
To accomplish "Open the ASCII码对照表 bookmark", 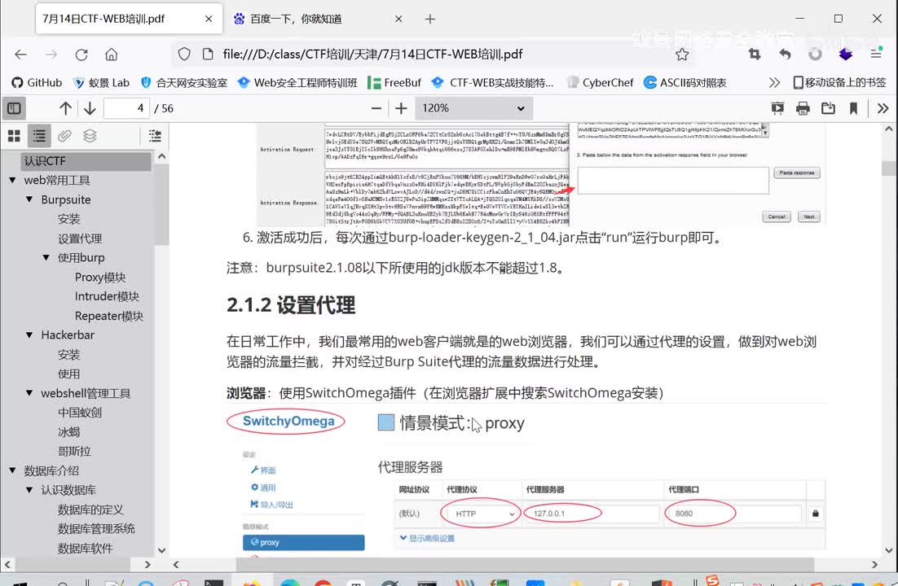I will point(685,82).
